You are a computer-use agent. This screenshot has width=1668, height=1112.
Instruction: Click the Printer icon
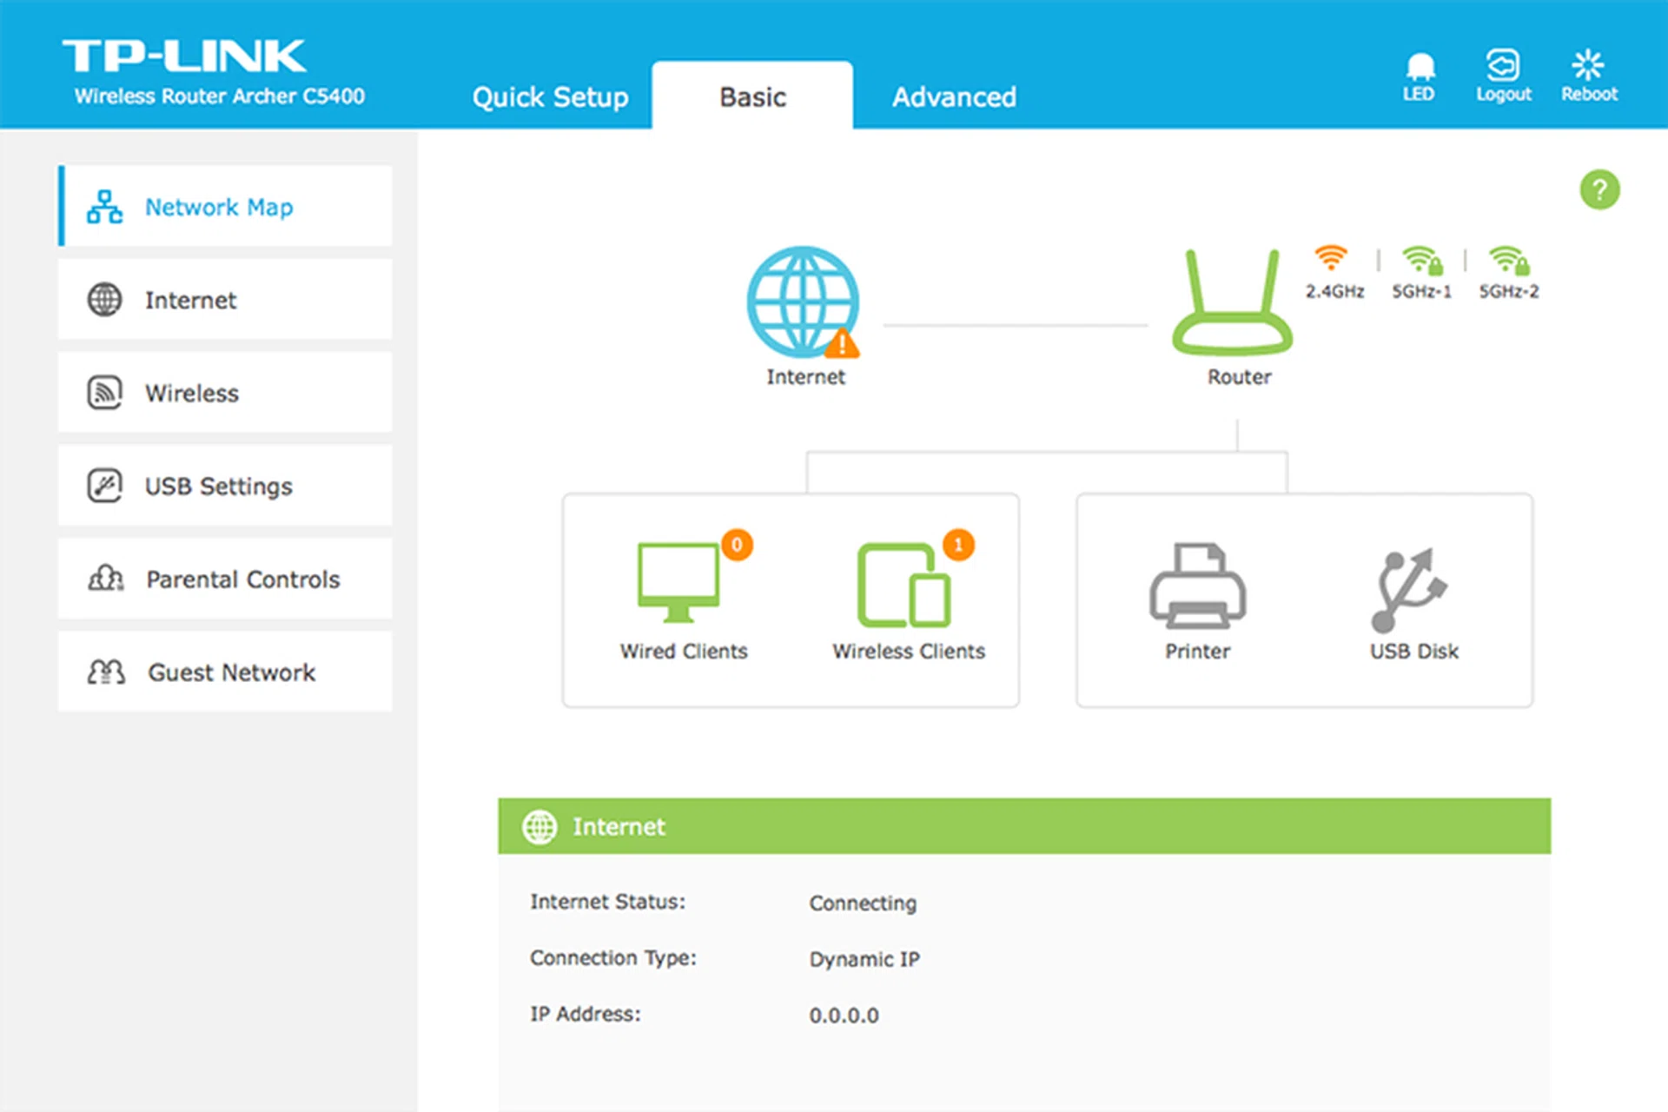[x=1197, y=586]
